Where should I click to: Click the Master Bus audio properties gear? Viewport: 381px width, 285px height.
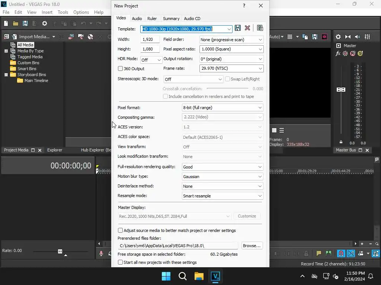coord(338,37)
